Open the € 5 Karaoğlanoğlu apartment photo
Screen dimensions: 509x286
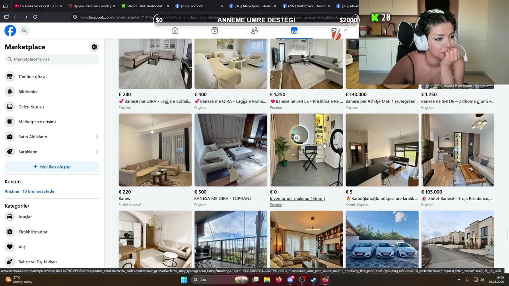382,150
